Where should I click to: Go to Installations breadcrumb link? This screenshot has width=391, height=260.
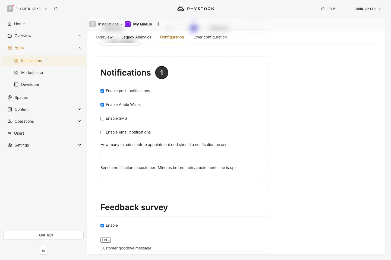(108, 24)
